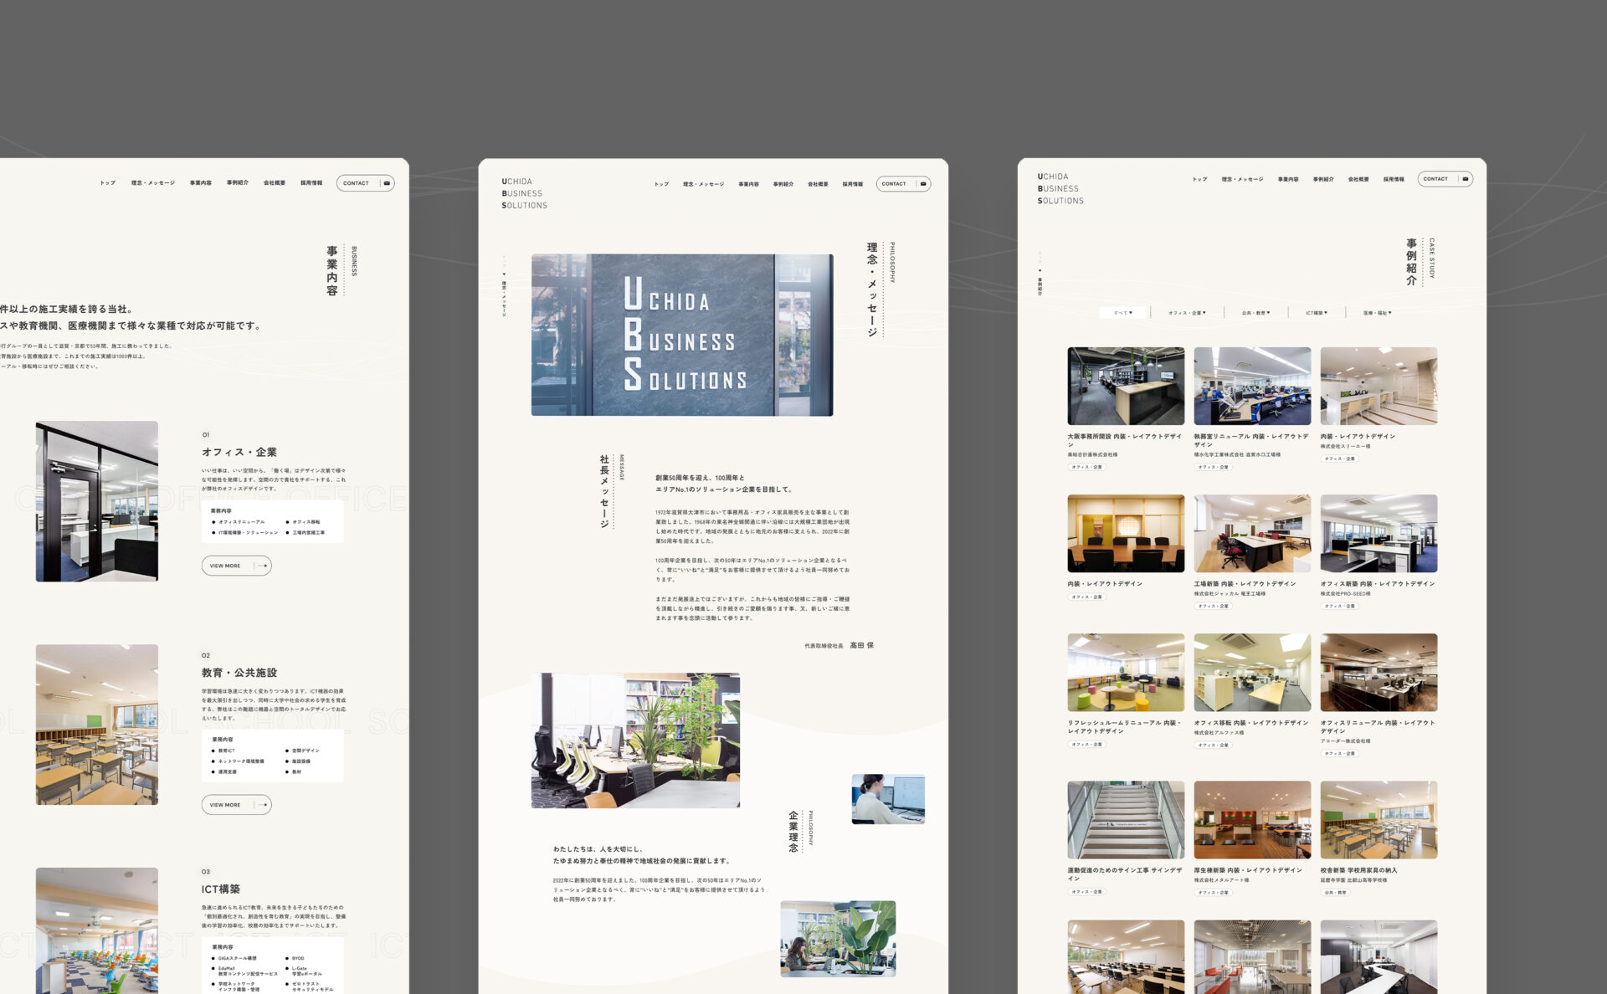The image size is (1607, 994).
Task: Open the オフィス・企業 filter dropdown
Action: (x=1187, y=313)
